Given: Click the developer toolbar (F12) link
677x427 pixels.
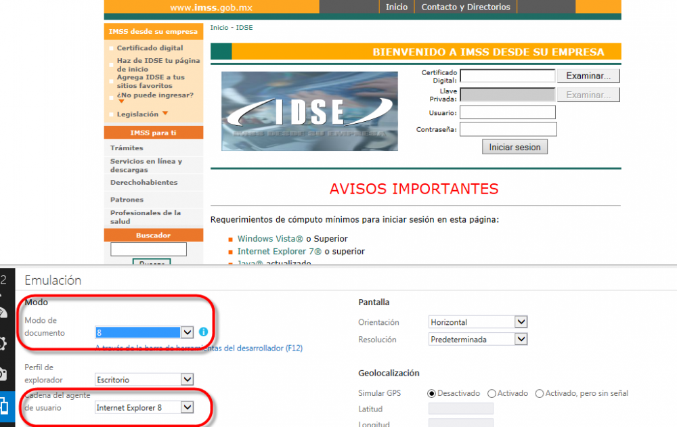Looking at the screenshot, I should tap(198, 348).
